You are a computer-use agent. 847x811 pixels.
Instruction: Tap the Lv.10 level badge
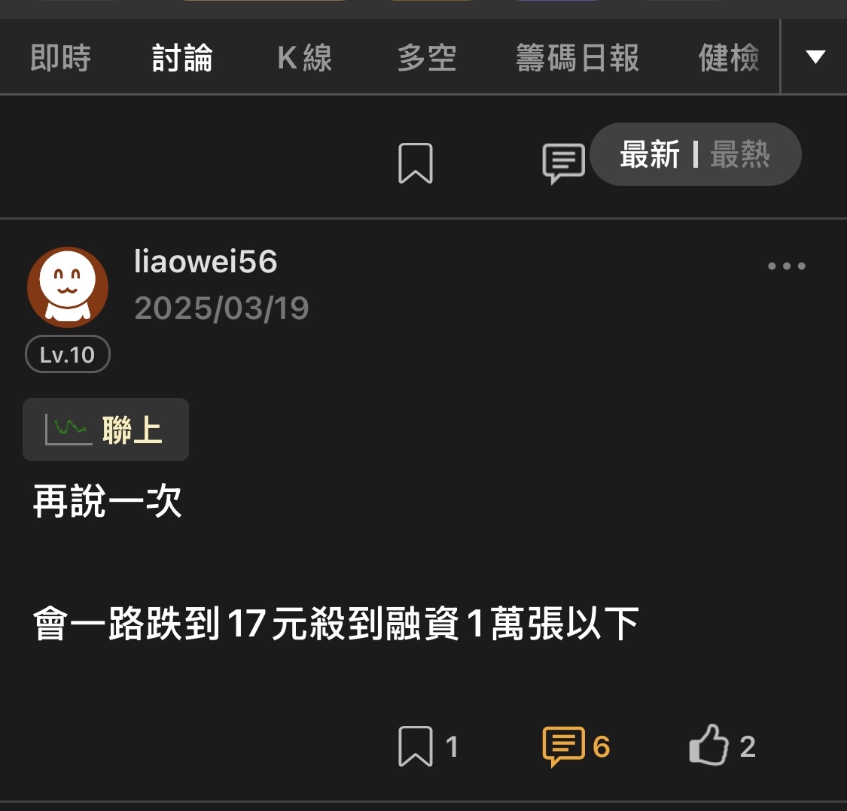point(68,354)
